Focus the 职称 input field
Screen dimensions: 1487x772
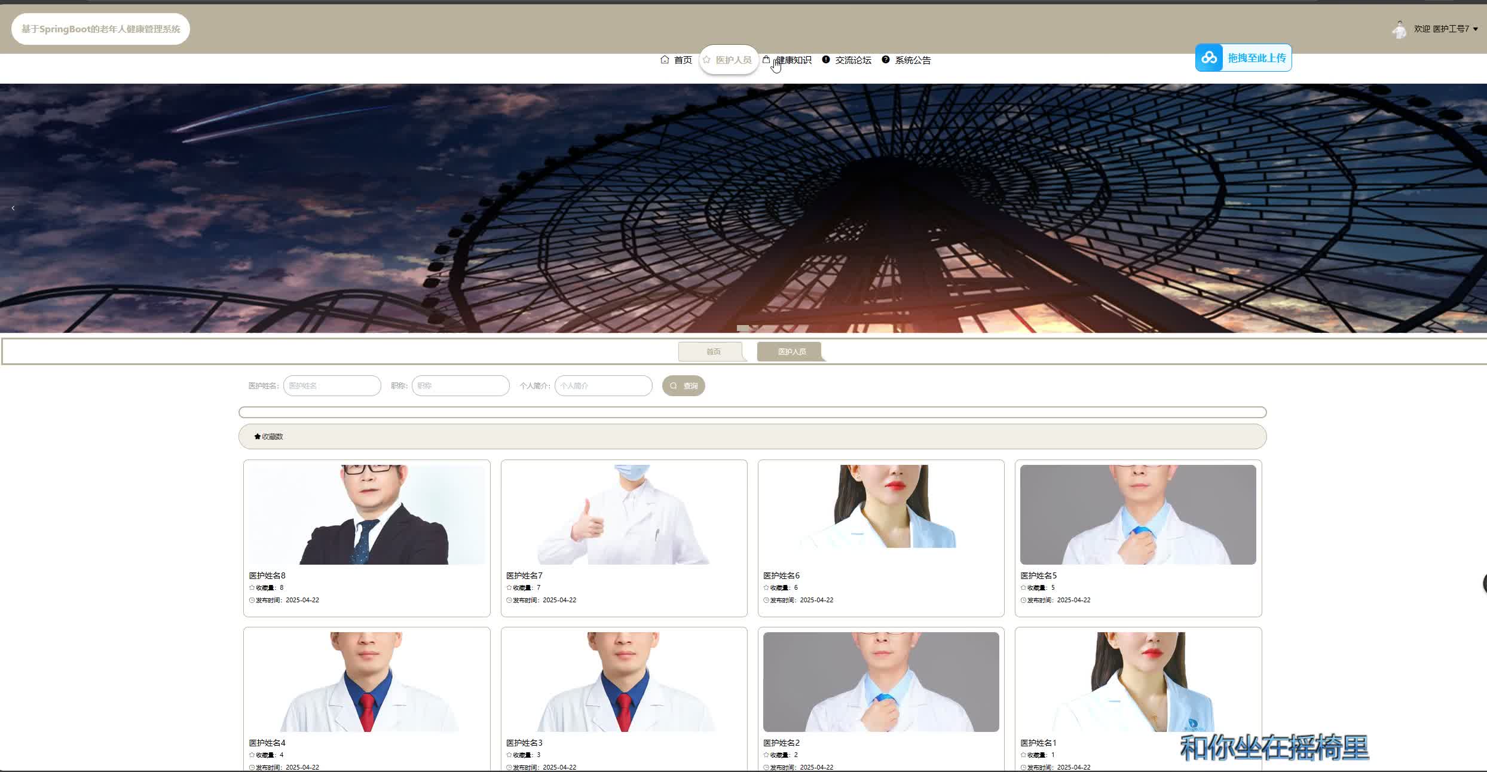(460, 386)
